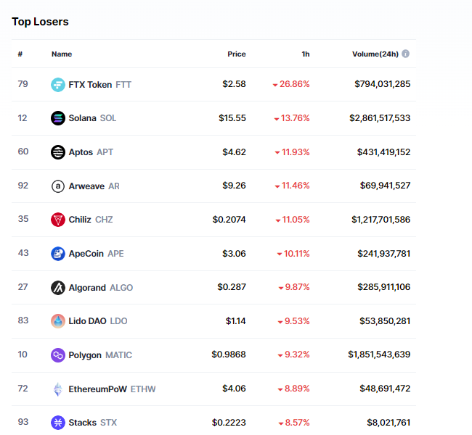This screenshot has height=435, width=472.
Task: Click the Chiliz coin logo
Action: point(58,220)
